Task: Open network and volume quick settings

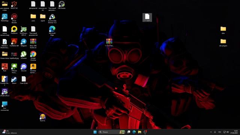Action: point(226,132)
